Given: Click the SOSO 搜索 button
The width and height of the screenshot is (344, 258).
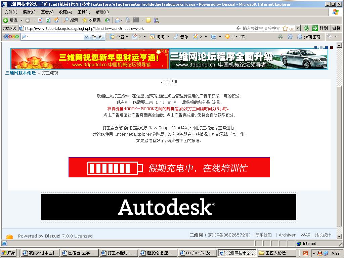Looking at the screenshot, I should click(97, 37).
